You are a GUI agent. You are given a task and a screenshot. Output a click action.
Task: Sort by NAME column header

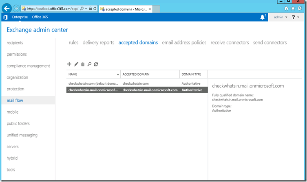click(93, 74)
